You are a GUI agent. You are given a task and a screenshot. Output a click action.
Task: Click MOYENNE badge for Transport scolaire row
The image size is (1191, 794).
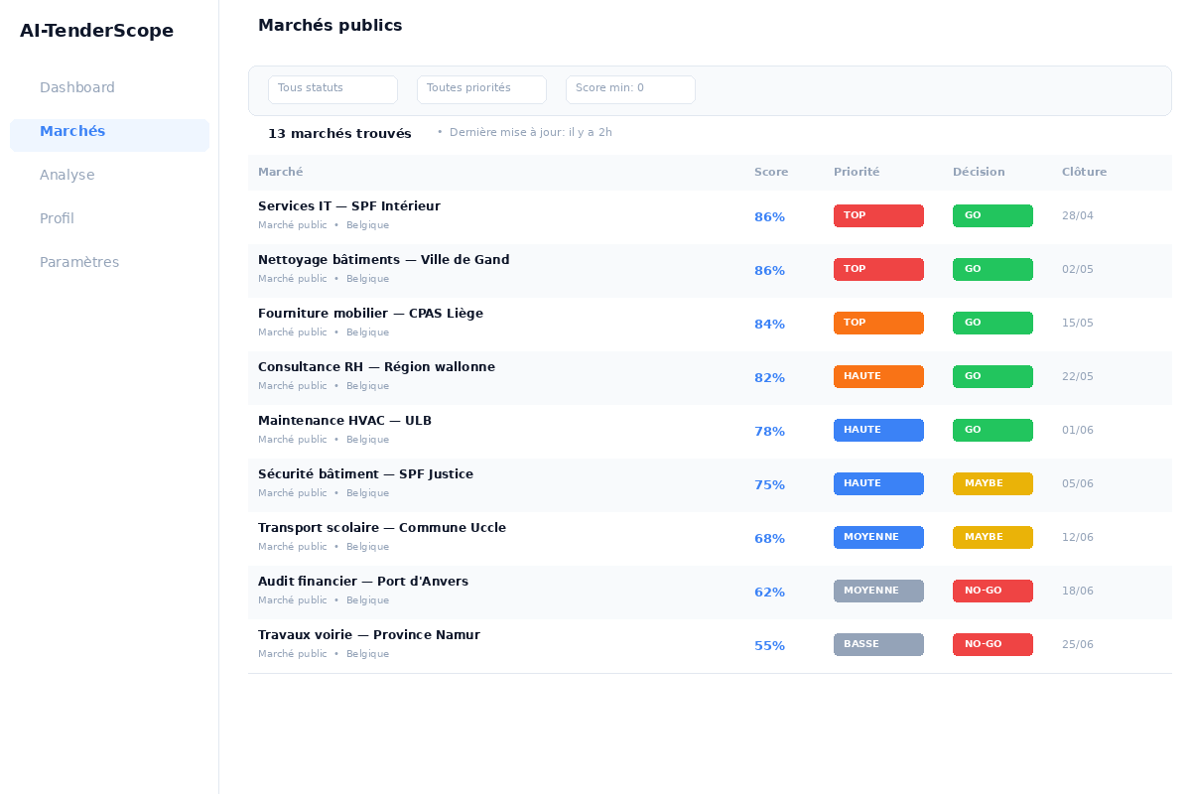click(878, 538)
